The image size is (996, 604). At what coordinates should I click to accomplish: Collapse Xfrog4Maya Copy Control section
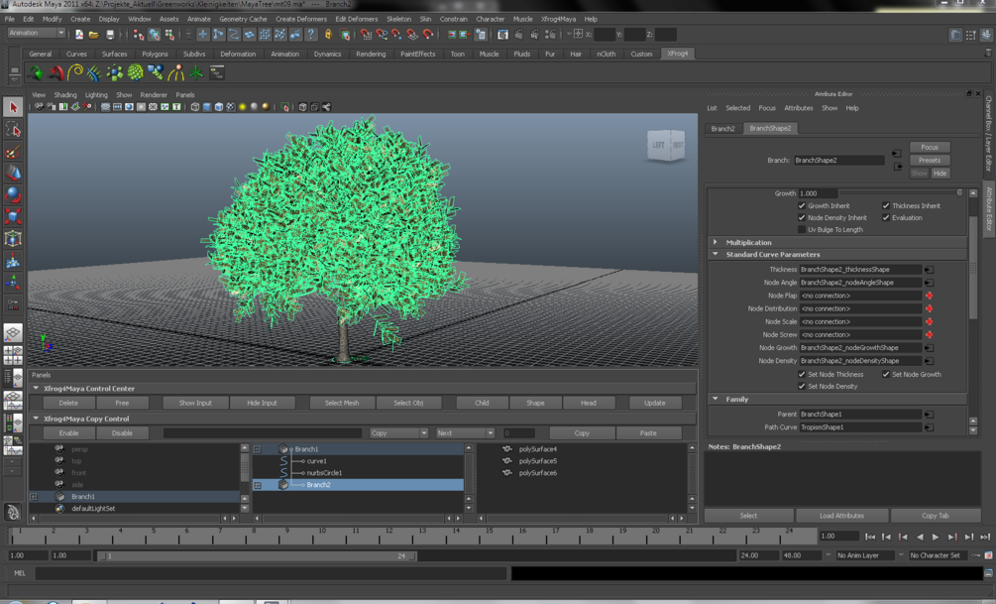coord(37,419)
